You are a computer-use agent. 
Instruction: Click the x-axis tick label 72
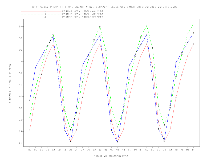click(x=170, y=150)
